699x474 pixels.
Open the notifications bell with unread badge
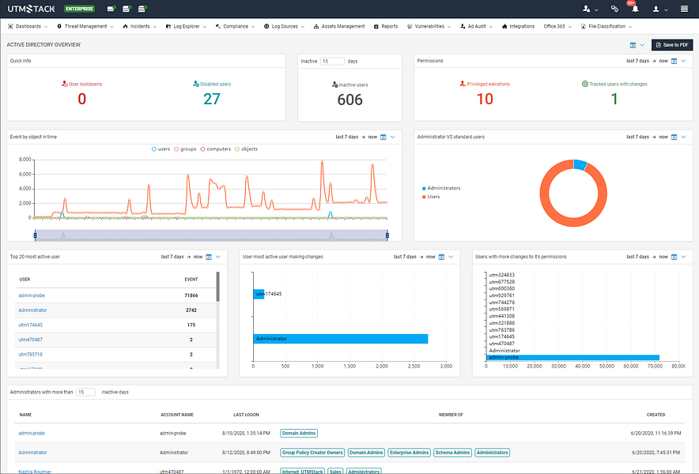[637, 9]
